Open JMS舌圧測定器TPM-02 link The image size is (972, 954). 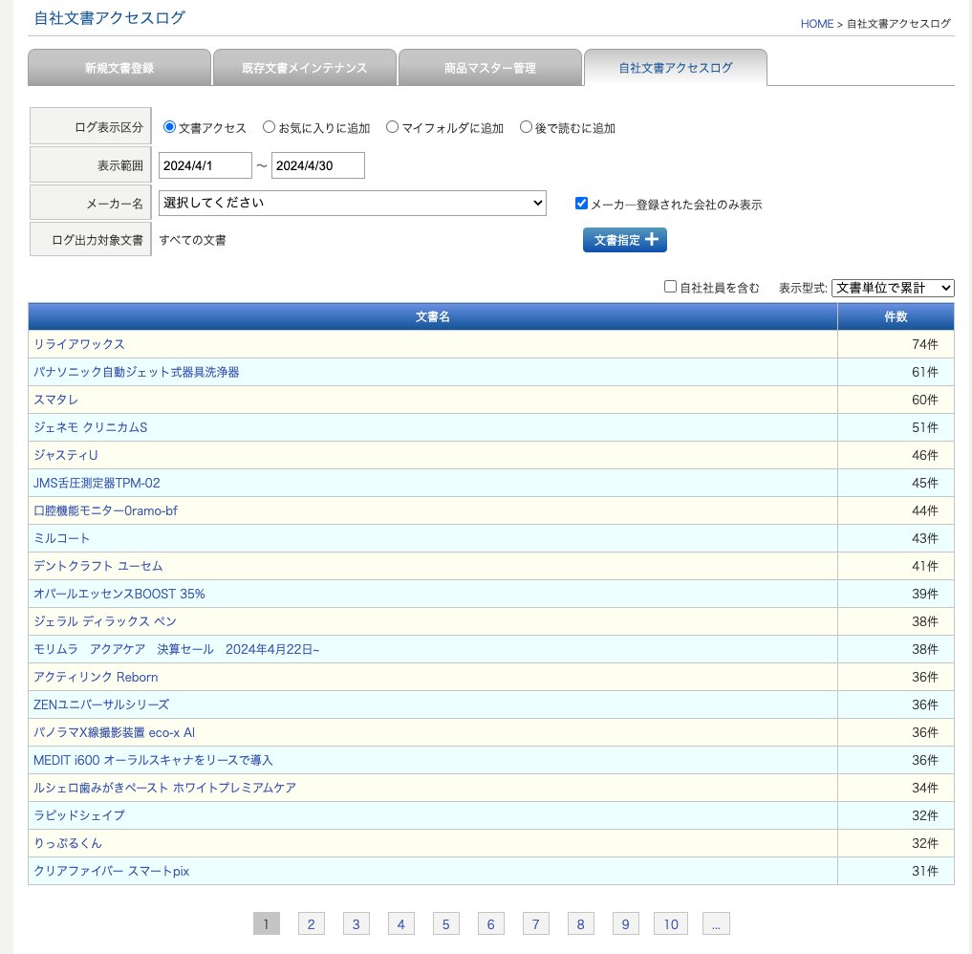coord(97,483)
